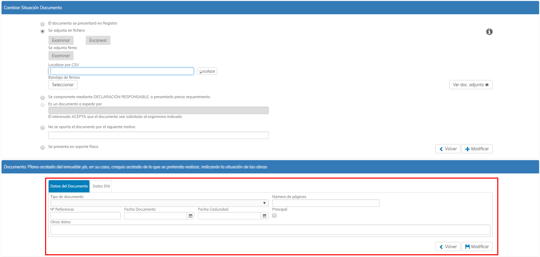Expand the Tipo de documento dropdown
Image resolution: width=540 pixels, height=257 pixels.
(x=159, y=203)
